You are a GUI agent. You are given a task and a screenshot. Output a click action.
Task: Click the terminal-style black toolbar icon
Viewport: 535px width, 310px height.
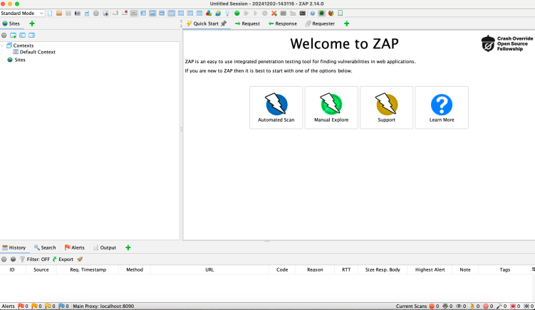(302, 14)
